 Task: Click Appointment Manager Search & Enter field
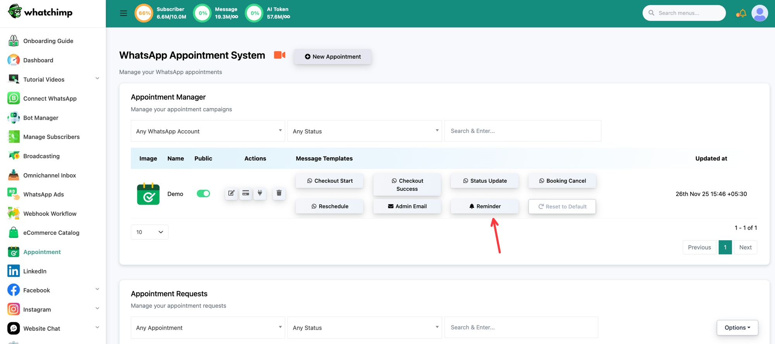click(x=523, y=131)
